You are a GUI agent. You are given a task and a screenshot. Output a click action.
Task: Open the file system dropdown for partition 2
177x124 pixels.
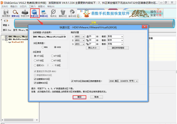(80, 40)
